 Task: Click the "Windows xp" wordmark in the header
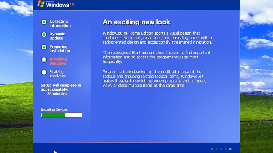point(60,4)
